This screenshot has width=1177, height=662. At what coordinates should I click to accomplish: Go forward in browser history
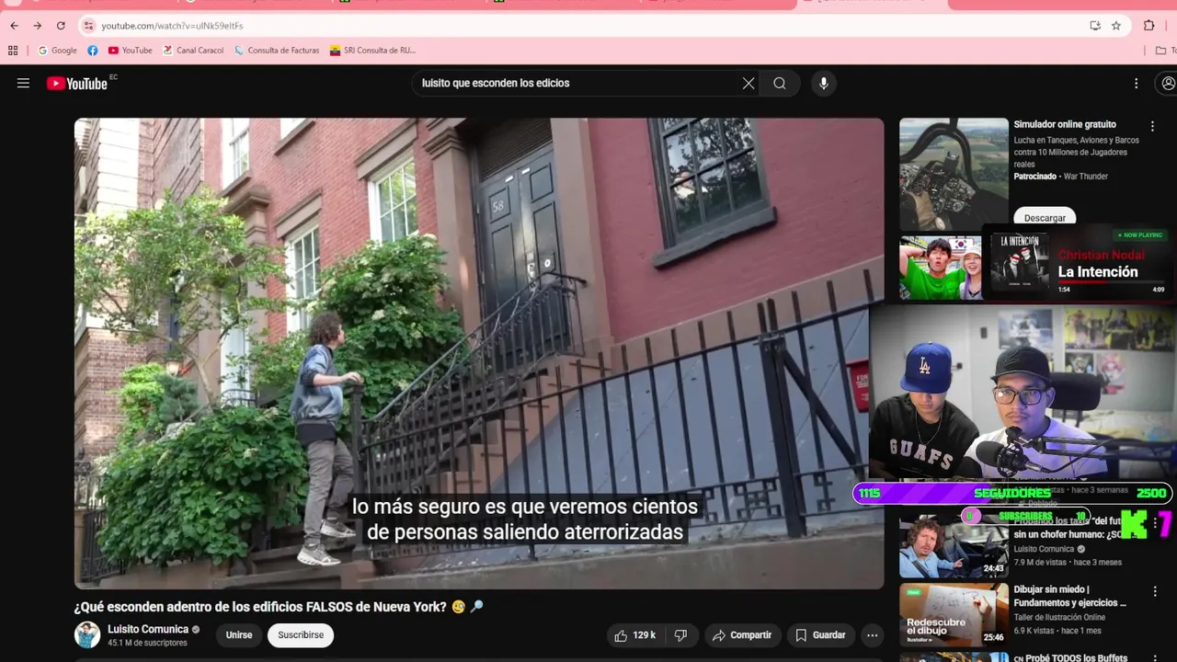click(38, 26)
